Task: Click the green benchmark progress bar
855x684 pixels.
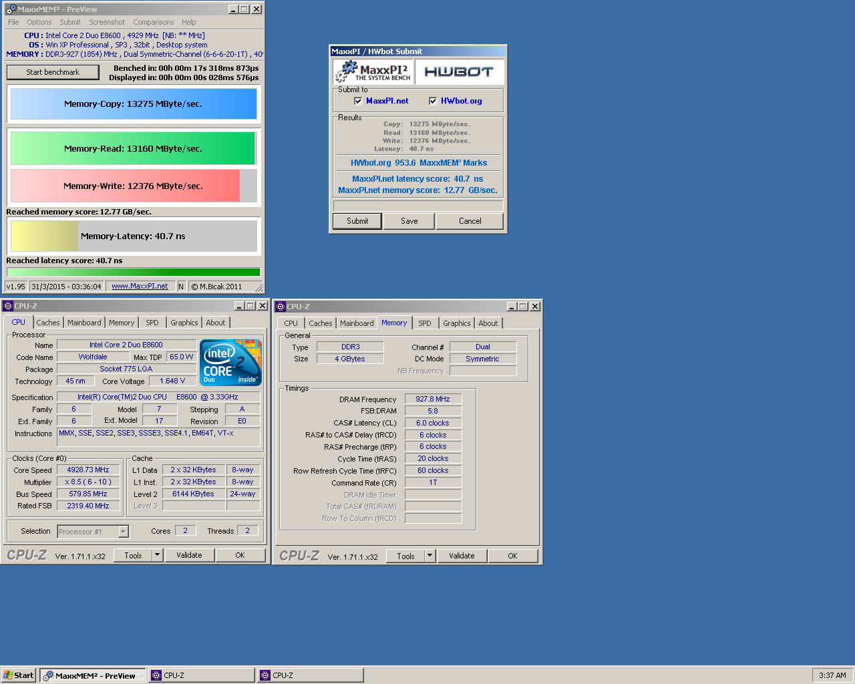Action: (x=134, y=272)
